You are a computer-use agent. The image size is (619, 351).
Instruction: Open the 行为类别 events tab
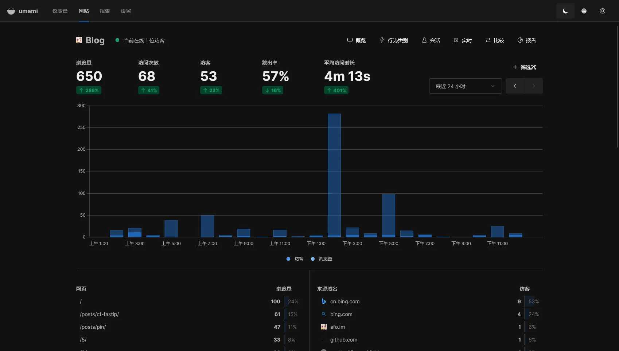click(x=394, y=40)
